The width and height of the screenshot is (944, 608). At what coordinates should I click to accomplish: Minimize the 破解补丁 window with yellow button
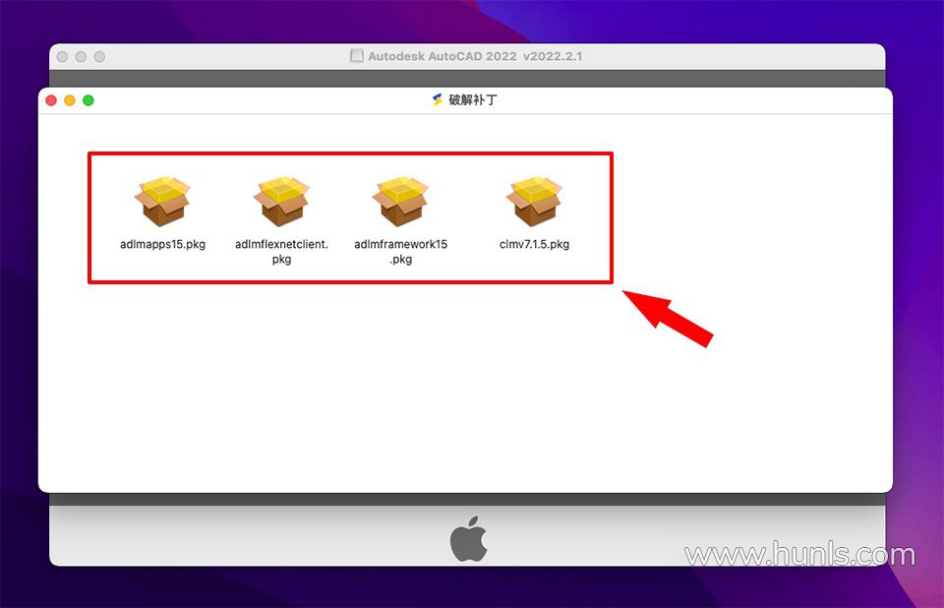click(x=70, y=100)
